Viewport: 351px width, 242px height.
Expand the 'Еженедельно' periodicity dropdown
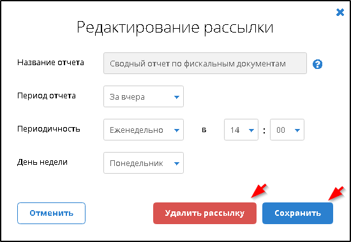tap(144, 130)
